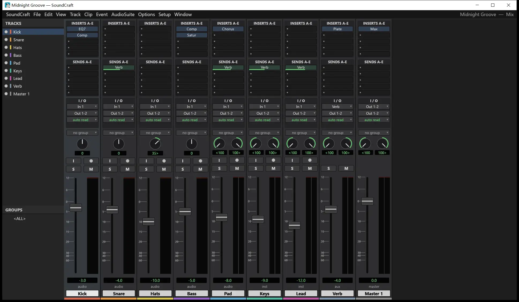Open the Setup menu
519x302 pixels.
point(164,14)
